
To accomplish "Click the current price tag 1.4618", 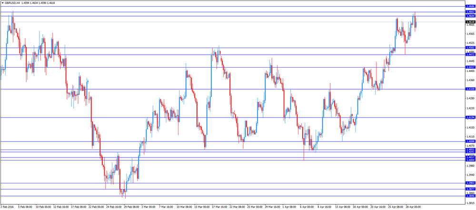I will tap(470, 22).
